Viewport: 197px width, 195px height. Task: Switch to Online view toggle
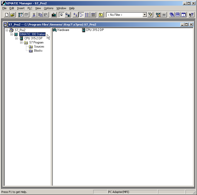[68, 15]
